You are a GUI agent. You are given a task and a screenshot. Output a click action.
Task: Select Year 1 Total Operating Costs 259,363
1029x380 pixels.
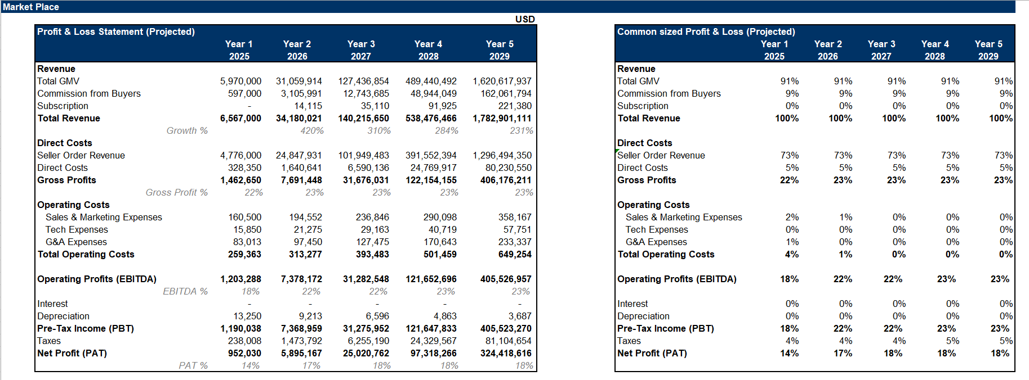(244, 254)
